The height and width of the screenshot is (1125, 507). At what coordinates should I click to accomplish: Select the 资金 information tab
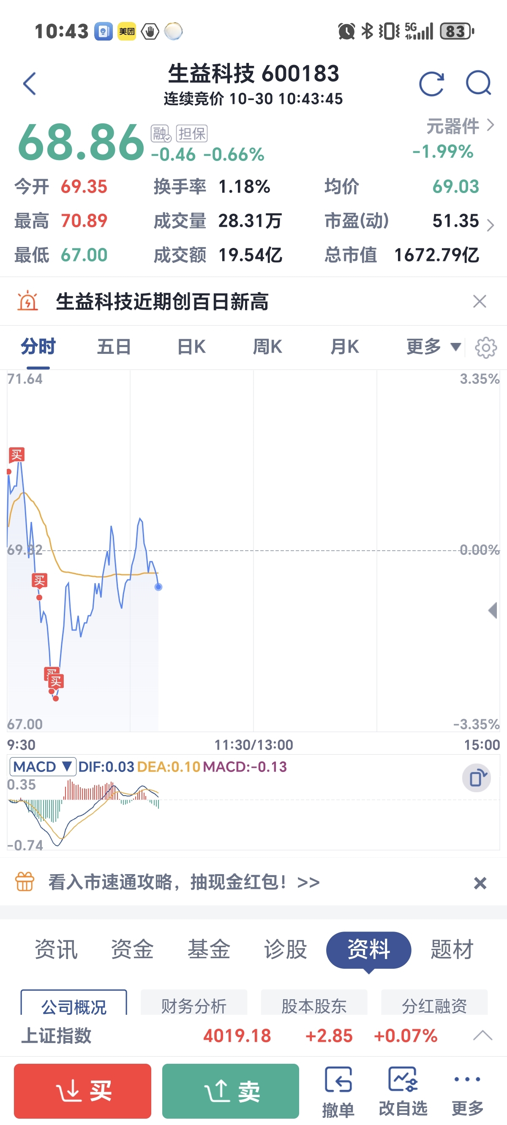(132, 949)
